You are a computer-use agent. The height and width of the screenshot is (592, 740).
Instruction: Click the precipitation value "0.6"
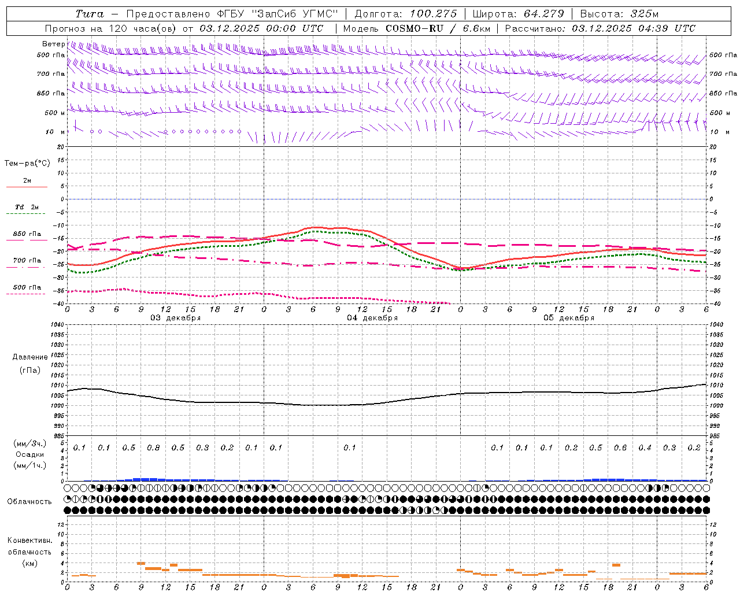point(620,448)
